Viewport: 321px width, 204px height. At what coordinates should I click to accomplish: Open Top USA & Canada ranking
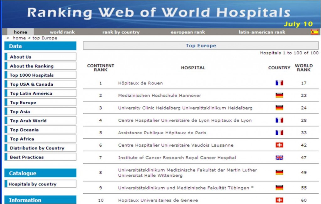(31, 84)
